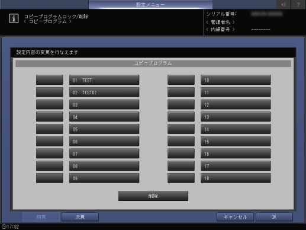Toggle the lock button beside program 10

click(181, 80)
